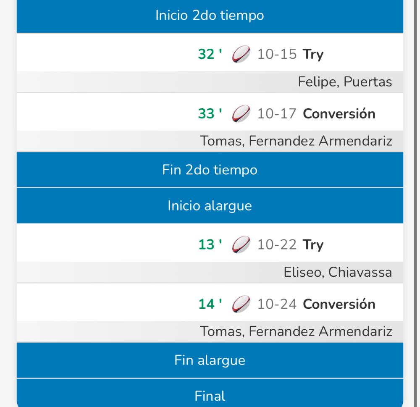Click the rugby ball icon at 14'
The height and width of the screenshot is (407, 420).
240,304
